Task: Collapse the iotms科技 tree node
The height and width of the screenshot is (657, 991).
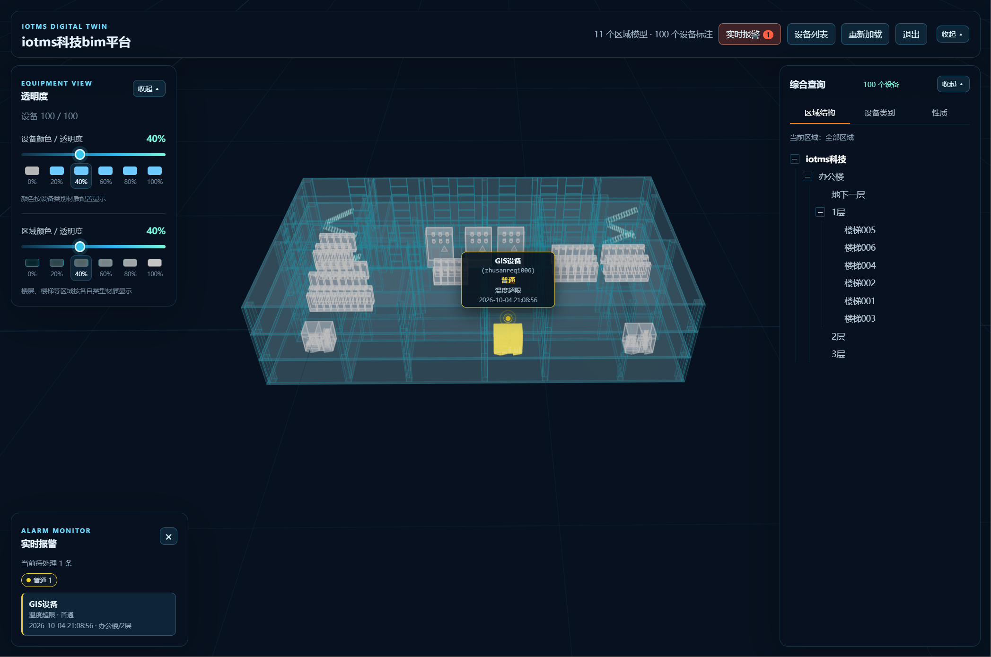Action: (795, 159)
